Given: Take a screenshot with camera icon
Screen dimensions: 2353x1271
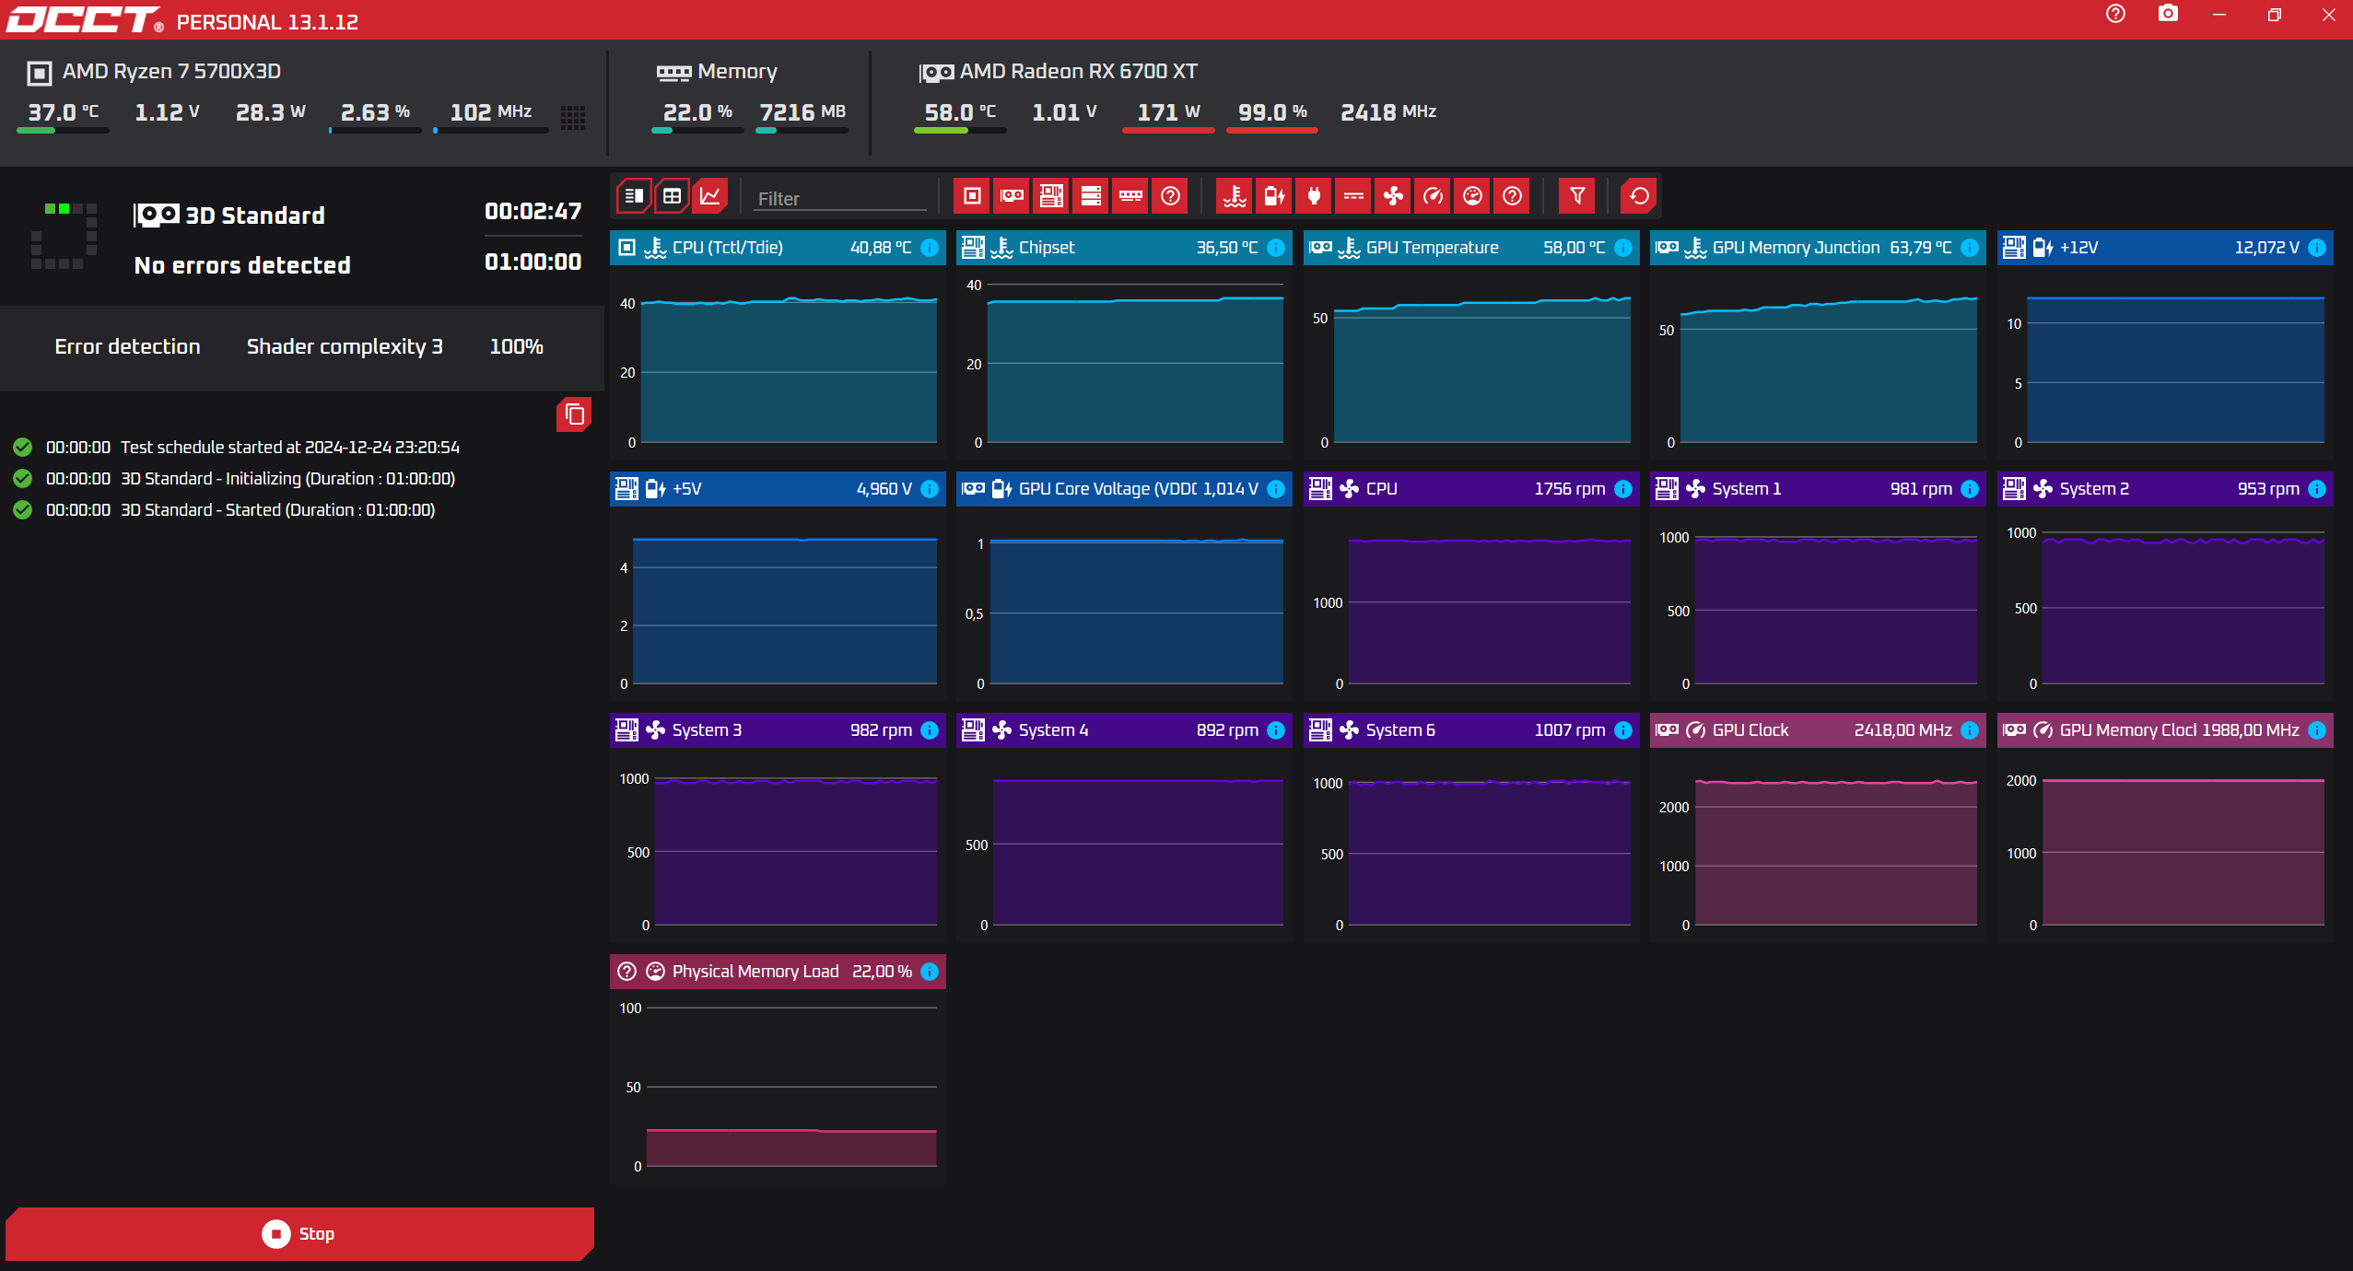Looking at the screenshot, I should (2168, 14).
